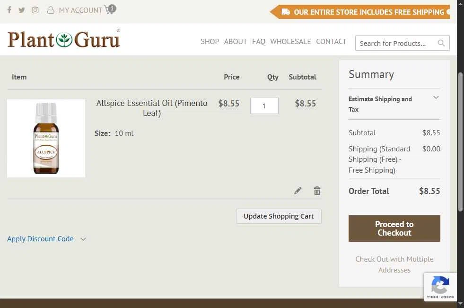Screen dimensions: 464x308
Task: Open the shopping cart icon
Action: (110, 9)
